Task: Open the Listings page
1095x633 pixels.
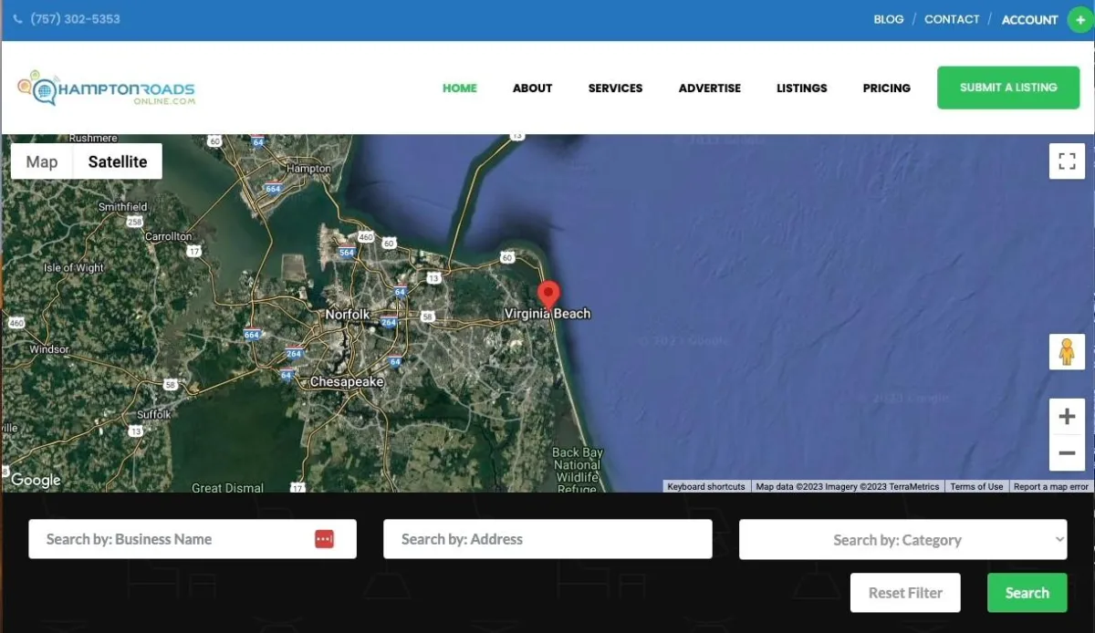Action: click(x=802, y=88)
